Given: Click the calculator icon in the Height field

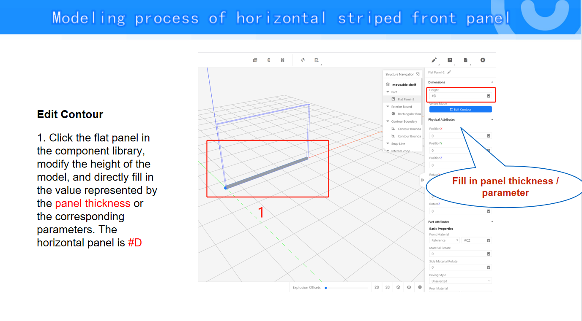Looking at the screenshot, I should tap(489, 96).
